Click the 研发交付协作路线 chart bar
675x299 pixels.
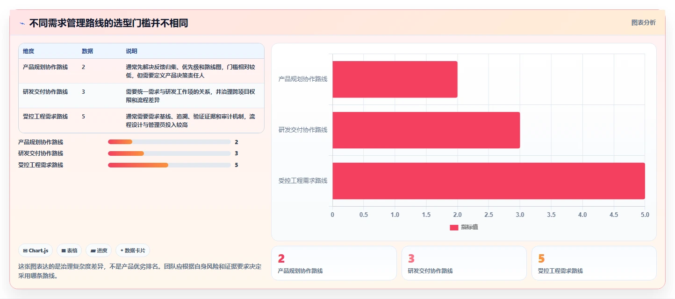(426, 130)
